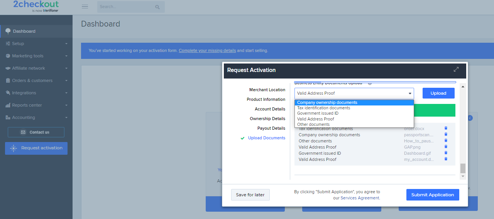Viewport: 494px width, 219px height.
Task: Expand the Integrations chevron
Action: (66, 93)
